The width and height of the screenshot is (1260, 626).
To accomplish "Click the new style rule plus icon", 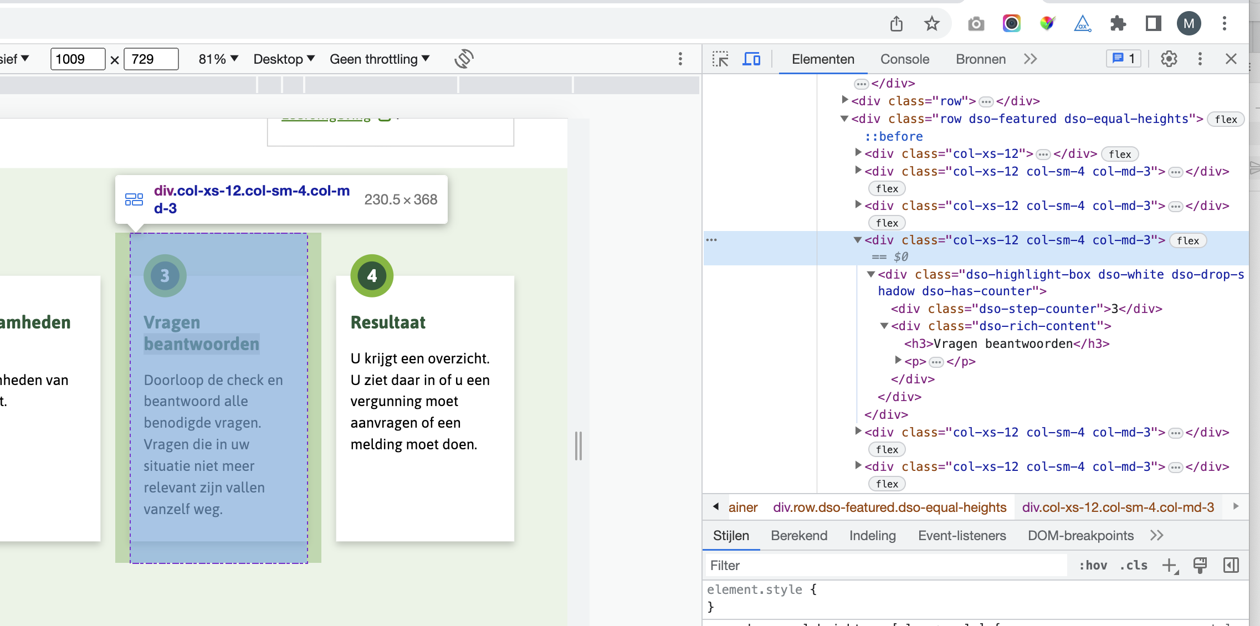I will click(1170, 565).
